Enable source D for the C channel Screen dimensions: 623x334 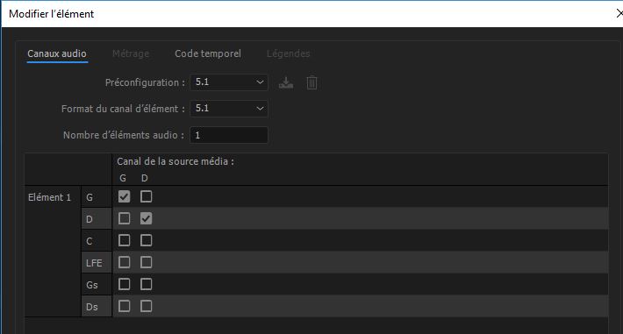(146, 240)
